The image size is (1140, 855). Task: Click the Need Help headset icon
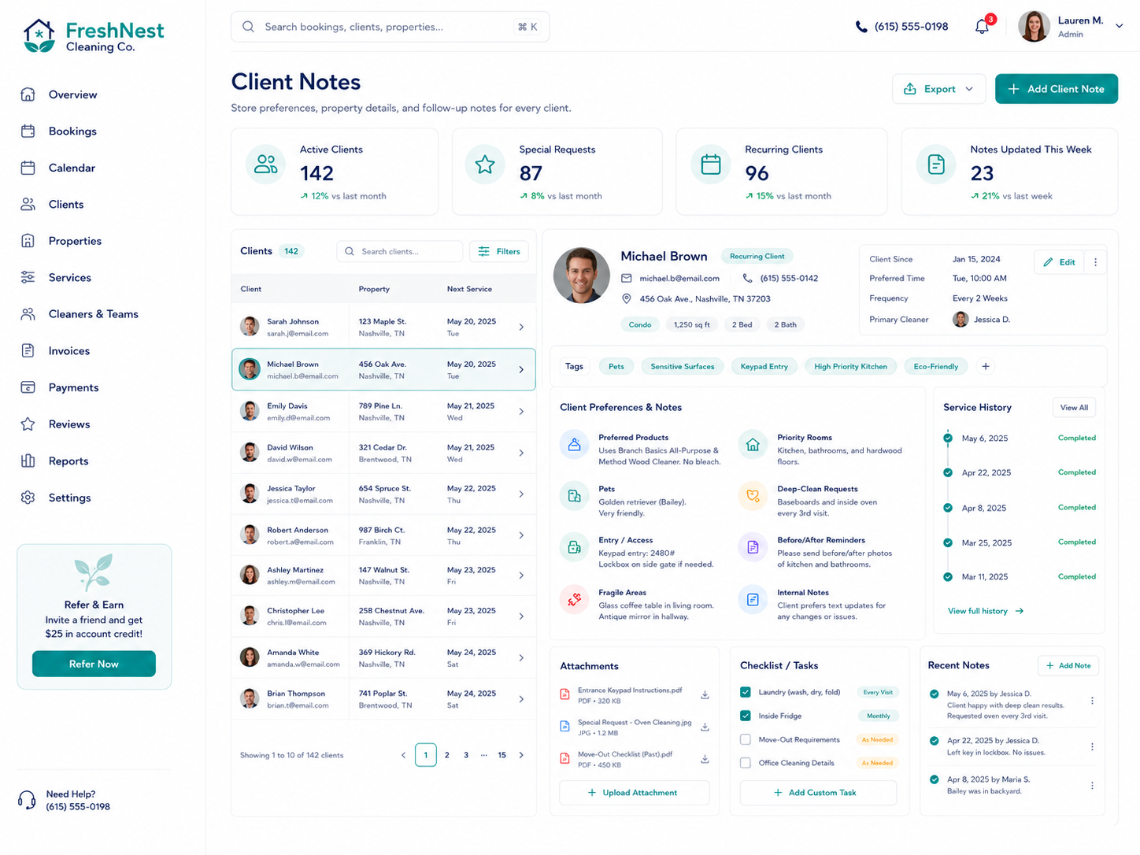pos(27,800)
